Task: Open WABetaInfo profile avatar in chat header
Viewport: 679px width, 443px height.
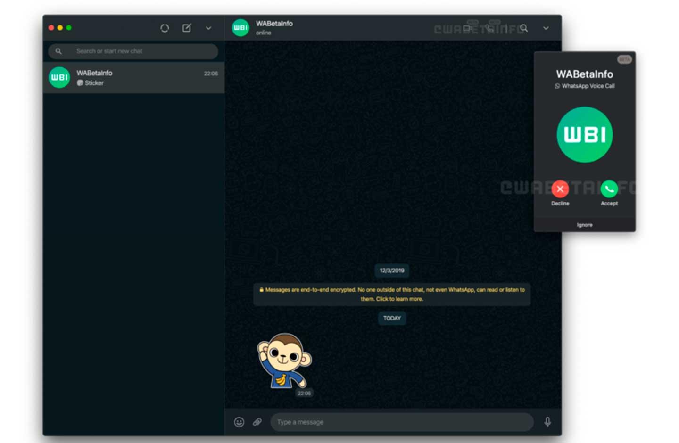Action: (240, 27)
